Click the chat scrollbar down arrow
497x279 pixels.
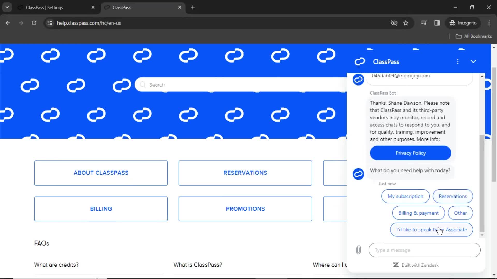pyautogui.click(x=482, y=235)
